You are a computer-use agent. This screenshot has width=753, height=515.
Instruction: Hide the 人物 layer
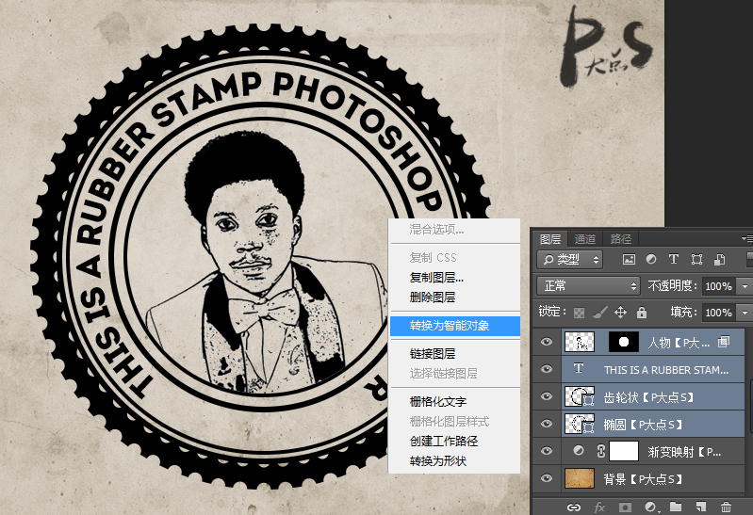tap(547, 342)
